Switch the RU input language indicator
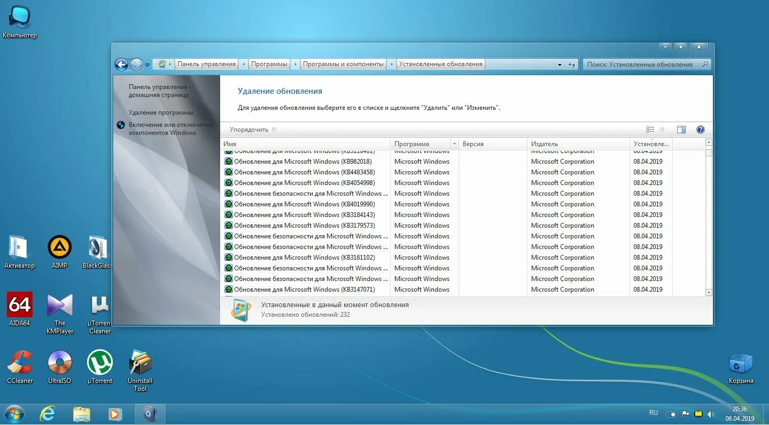769x425 pixels. point(653,413)
